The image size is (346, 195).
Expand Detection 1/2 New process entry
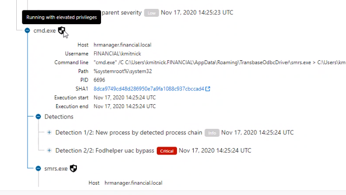click(49, 132)
